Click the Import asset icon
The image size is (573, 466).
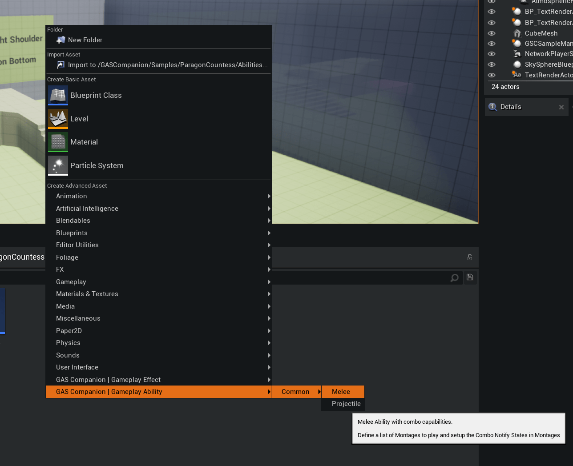[61, 65]
